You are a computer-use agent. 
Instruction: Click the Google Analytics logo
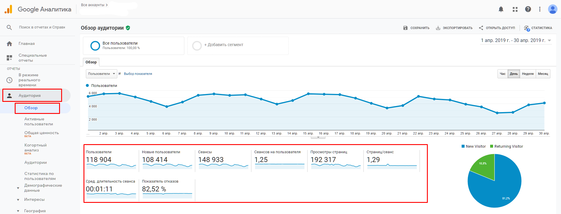pyautogui.click(x=9, y=9)
